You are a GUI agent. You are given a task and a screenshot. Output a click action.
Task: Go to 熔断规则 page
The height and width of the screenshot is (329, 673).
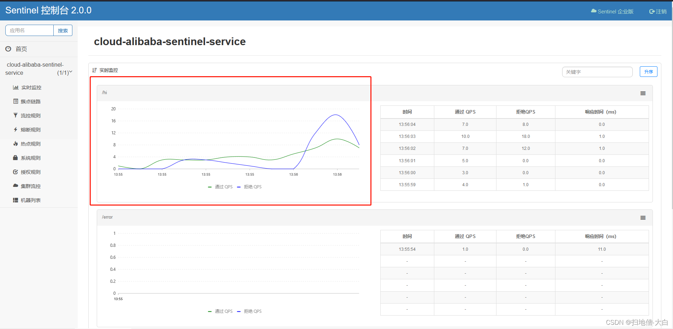point(31,130)
